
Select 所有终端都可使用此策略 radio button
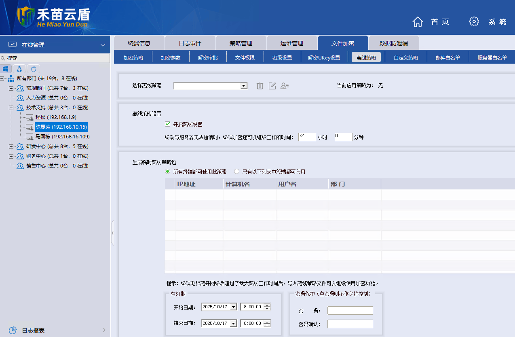(168, 172)
